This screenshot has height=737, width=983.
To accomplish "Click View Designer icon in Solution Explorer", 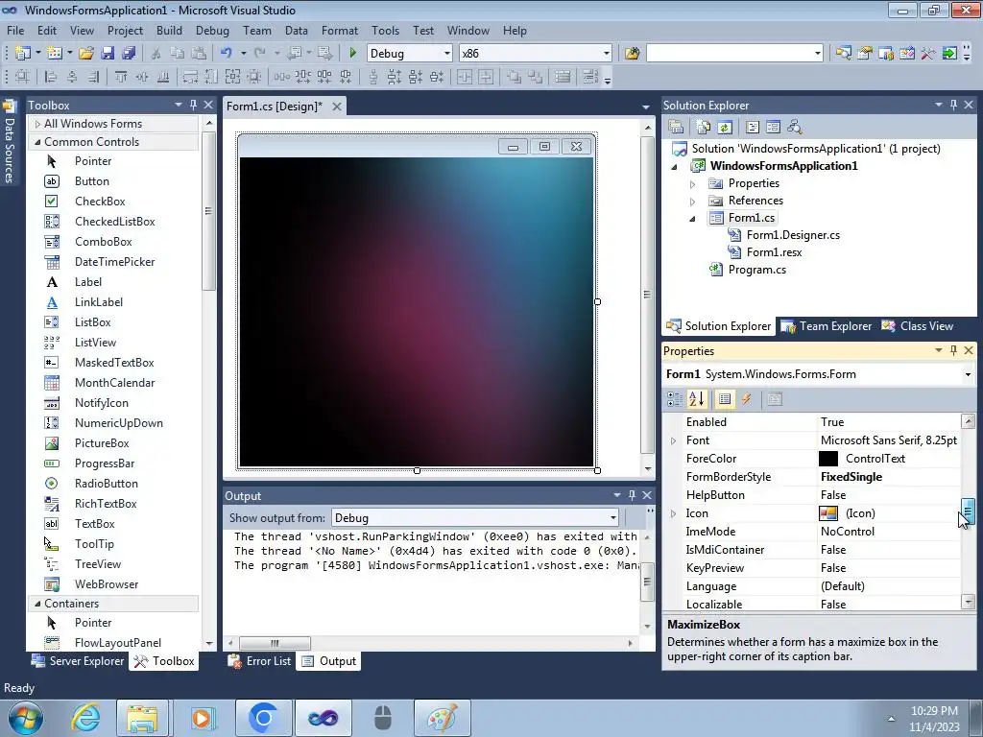I will tap(773, 128).
